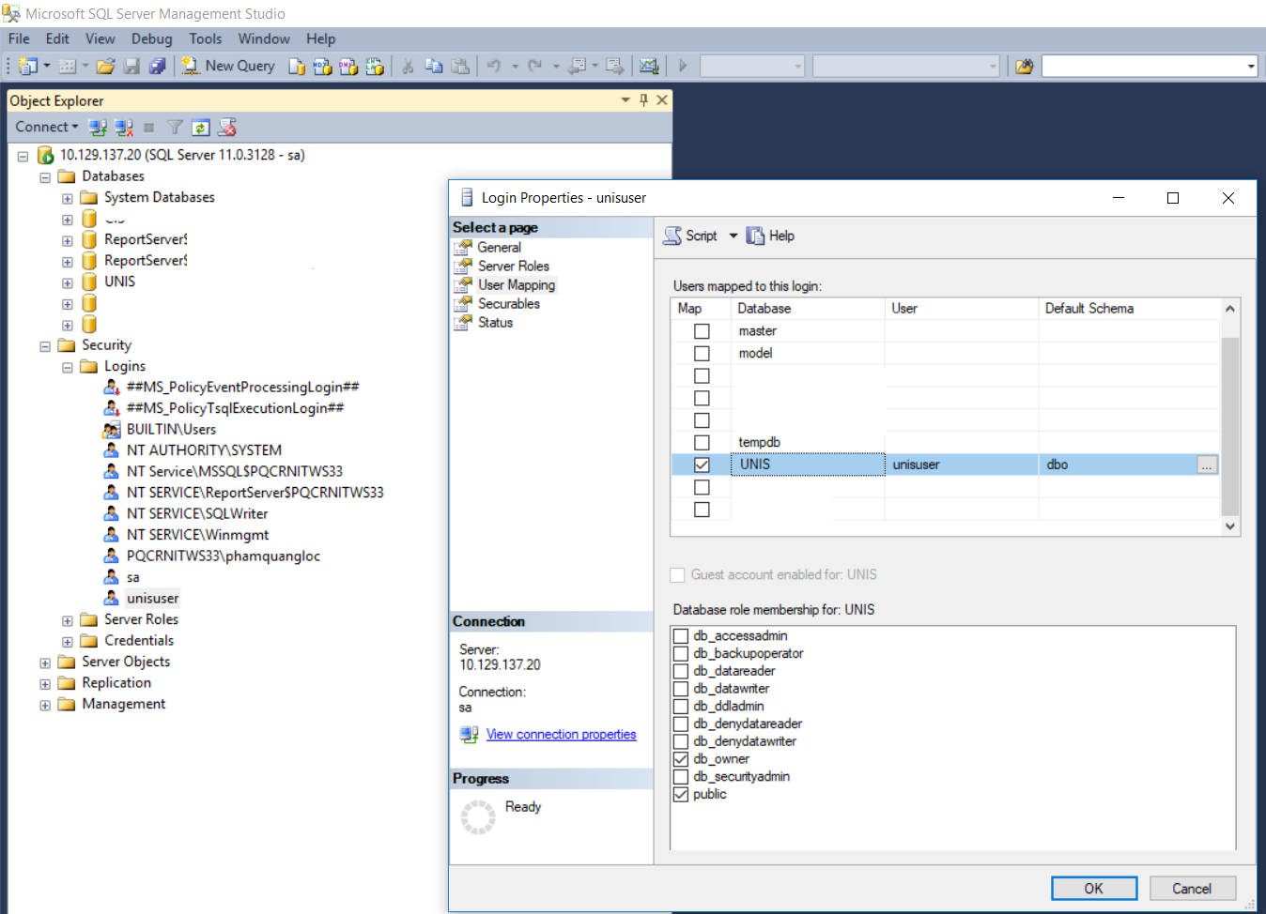Open the Debug menu
The image size is (1266, 914).
point(151,38)
